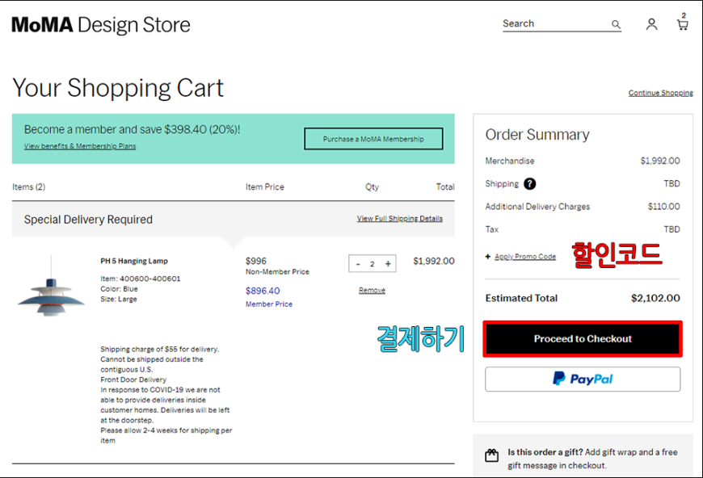Click the Color: Blue text
This screenshot has height=478, width=703.
pyautogui.click(x=120, y=289)
